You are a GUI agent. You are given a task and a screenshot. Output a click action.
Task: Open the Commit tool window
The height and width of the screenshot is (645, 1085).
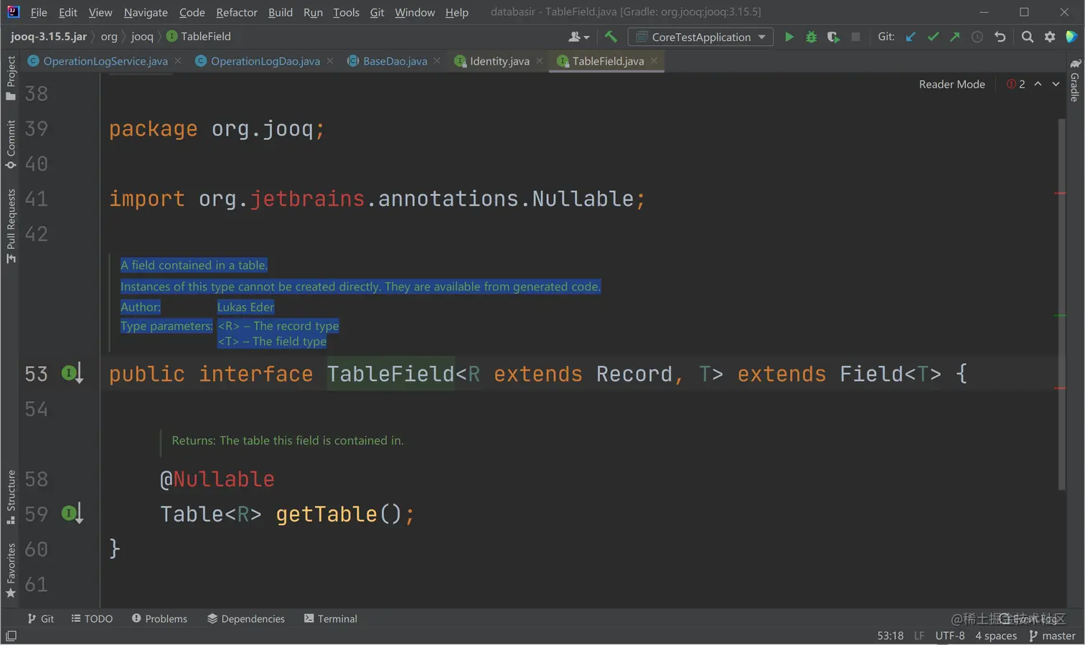[x=11, y=144]
